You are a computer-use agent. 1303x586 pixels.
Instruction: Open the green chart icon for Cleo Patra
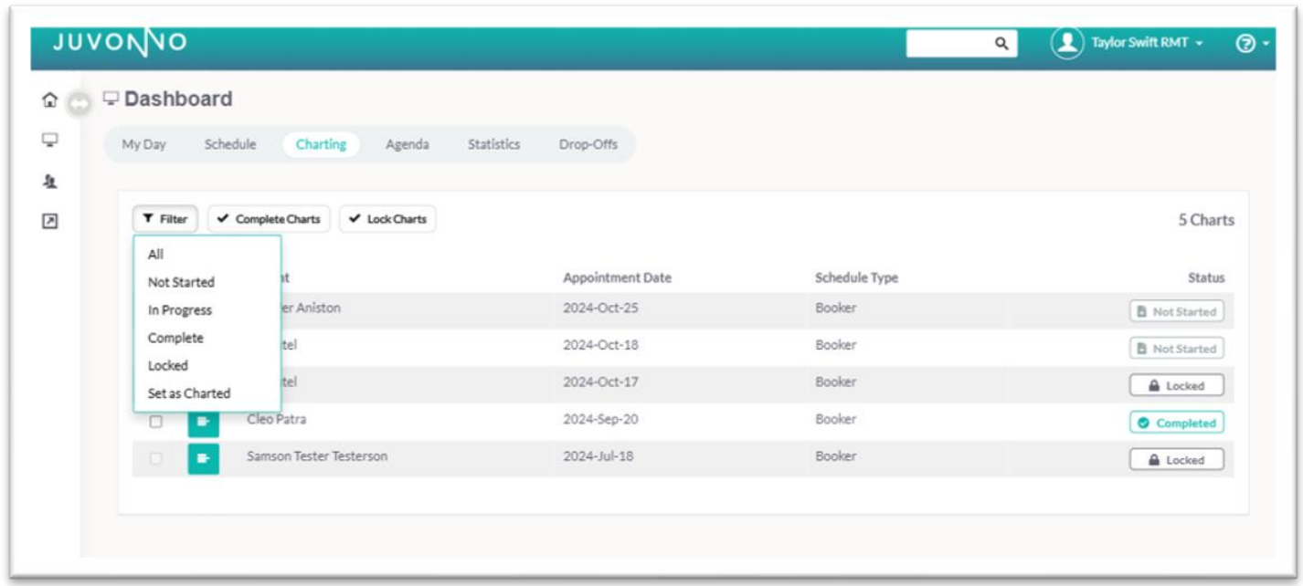tap(203, 422)
